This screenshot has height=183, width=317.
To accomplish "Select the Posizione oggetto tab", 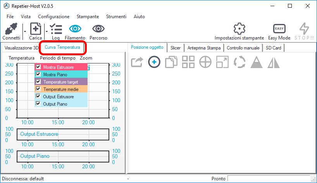I will pos(147,48).
